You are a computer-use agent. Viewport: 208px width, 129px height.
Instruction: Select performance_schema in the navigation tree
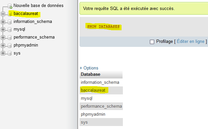[34, 37]
